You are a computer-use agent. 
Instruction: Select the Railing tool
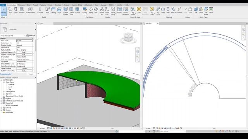pos(85,10)
